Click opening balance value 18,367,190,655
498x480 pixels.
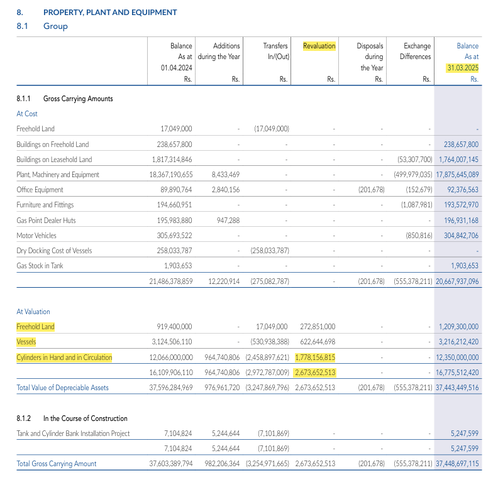point(171,175)
